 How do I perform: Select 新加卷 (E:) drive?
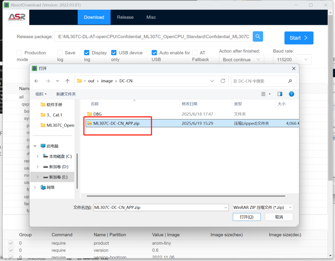pyautogui.click(x=55, y=177)
